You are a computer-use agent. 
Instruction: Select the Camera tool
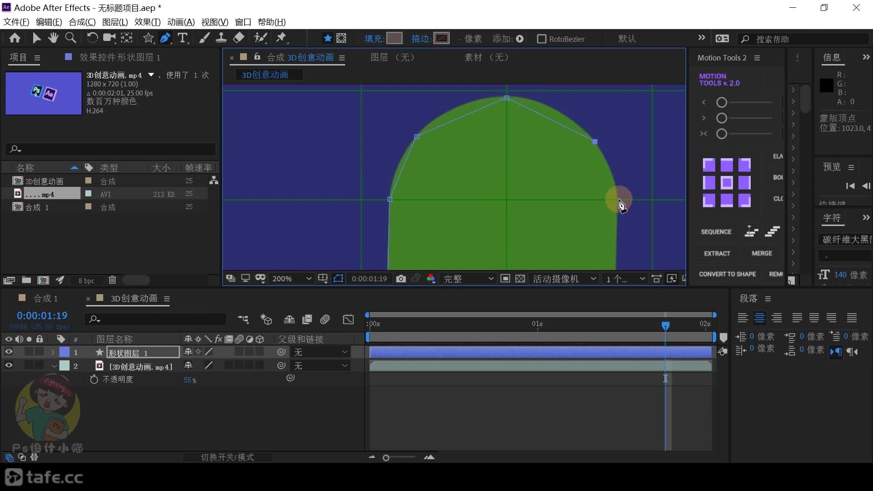click(x=109, y=38)
